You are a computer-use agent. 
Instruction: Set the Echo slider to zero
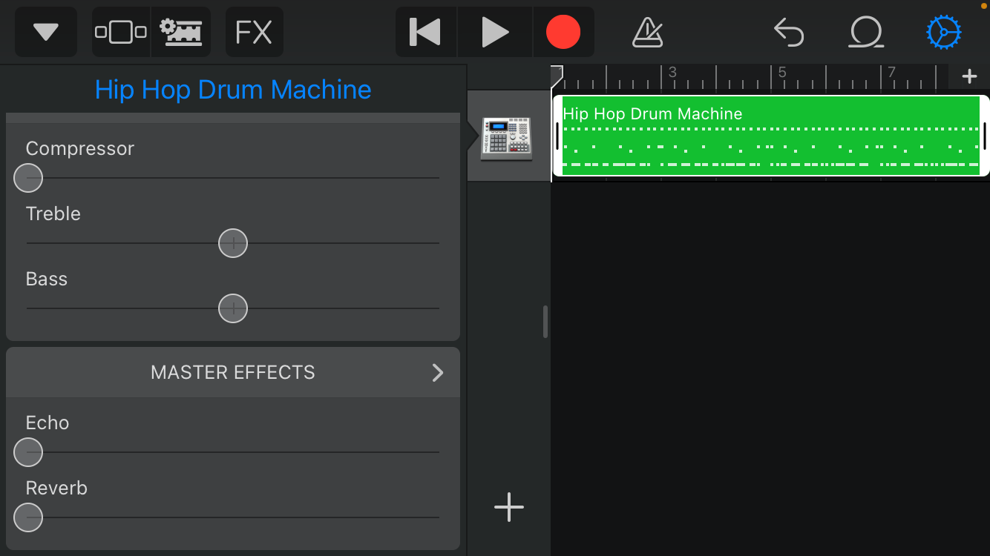[27, 452]
